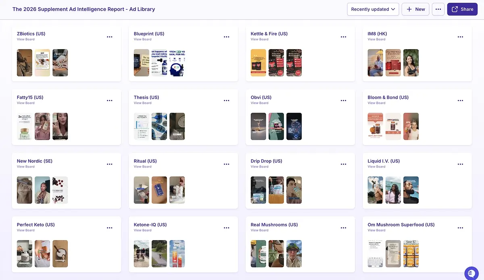Open View Board link under Drip Drop (US)
484x280 pixels.
260,167
